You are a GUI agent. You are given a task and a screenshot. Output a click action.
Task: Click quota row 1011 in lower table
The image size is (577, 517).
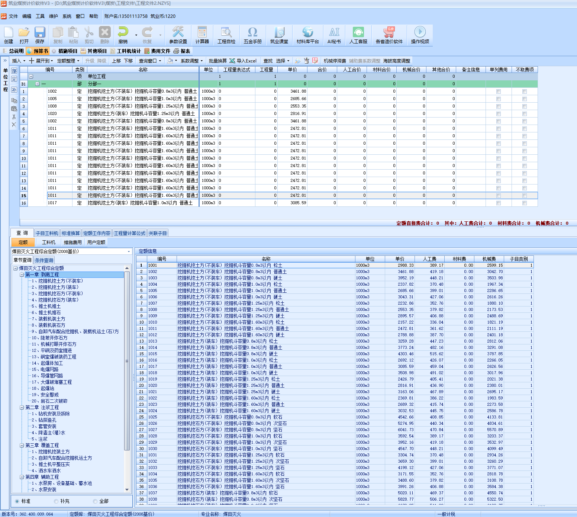335,328
